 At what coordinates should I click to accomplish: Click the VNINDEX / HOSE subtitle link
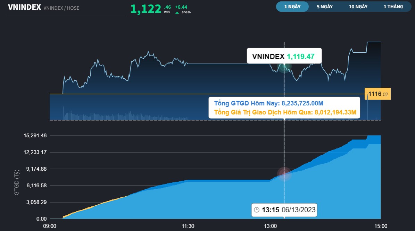point(61,8)
